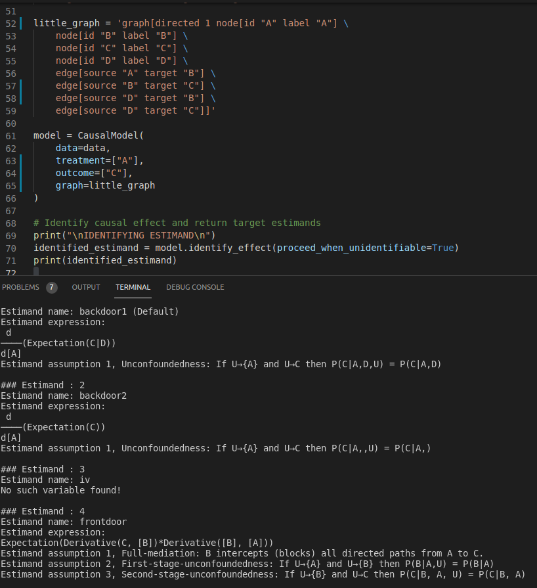Screen dimensions: 537x588
Task: Click the Second-stage-unconfoundedness assumption line
Action: tap(263, 574)
